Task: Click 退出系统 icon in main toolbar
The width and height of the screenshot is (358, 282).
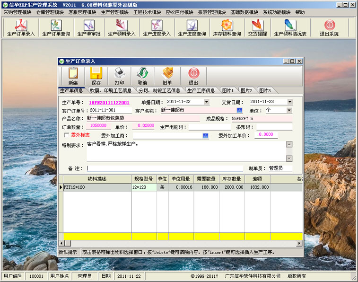Action: 329,28
